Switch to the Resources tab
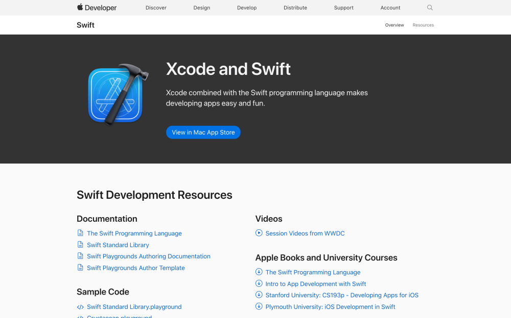 (x=423, y=25)
